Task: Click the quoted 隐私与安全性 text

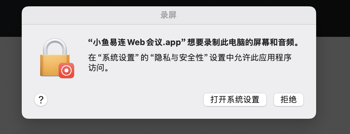Action: click(180, 58)
